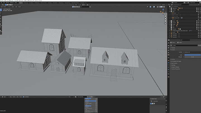201x113 pixels.
Task: Open Material properties tab icon
Action: [x=168, y=74]
